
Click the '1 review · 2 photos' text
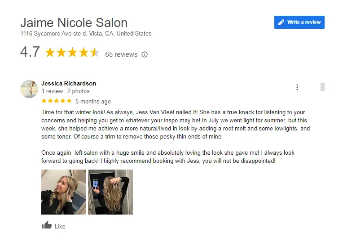click(x=66, y=91)
